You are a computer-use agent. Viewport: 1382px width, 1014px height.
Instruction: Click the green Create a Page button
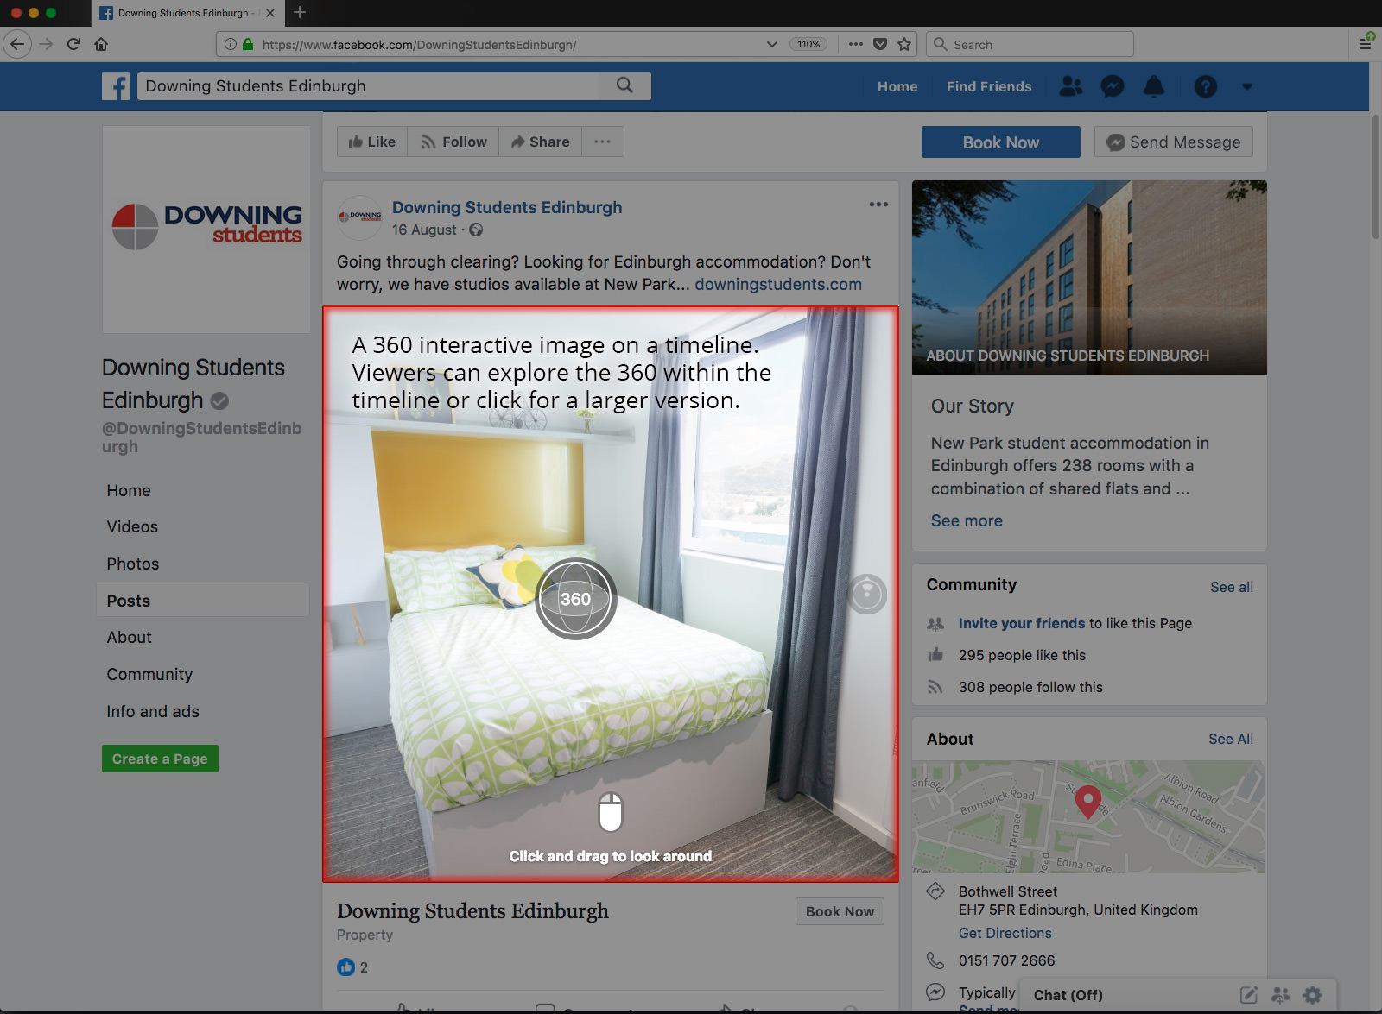point(160,759)
